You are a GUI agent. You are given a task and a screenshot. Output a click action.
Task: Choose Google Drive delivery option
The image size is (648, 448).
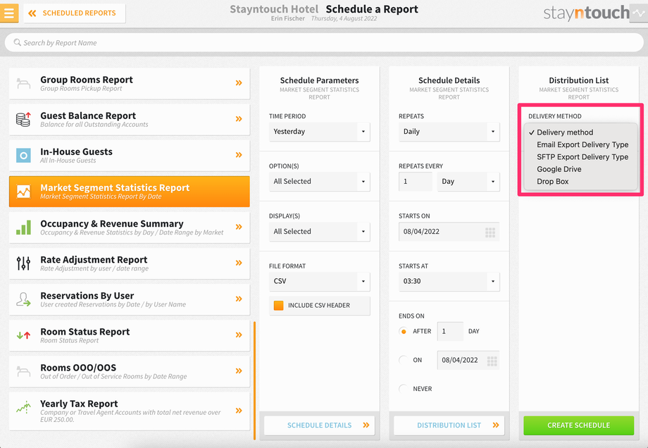coord(580,169)
